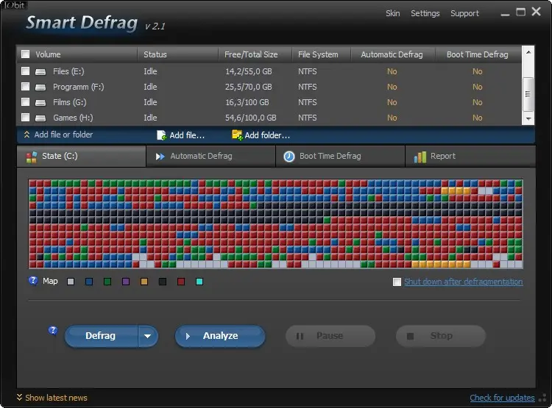Click the Files (E:) drive icon

(x=40, y=72)
